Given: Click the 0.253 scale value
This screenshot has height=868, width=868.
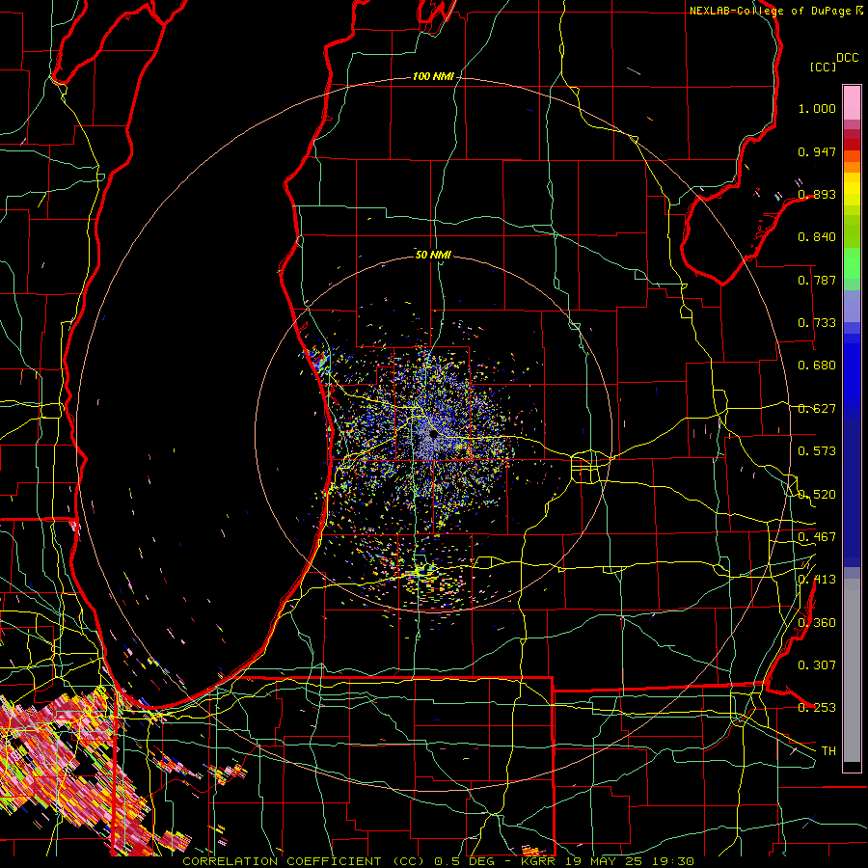Looking at the screenshot, I should (817, 708).
